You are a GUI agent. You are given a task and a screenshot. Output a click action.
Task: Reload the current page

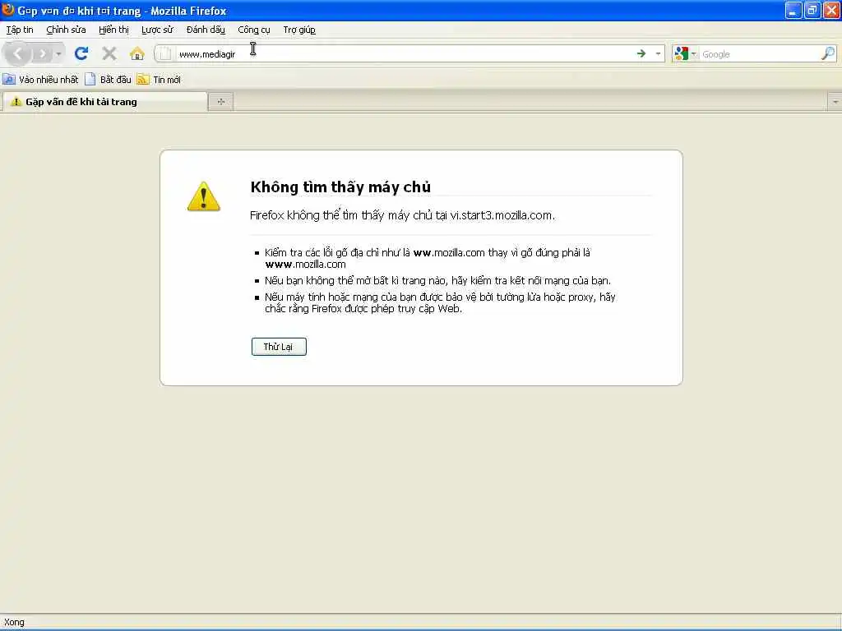coord(81,53)
